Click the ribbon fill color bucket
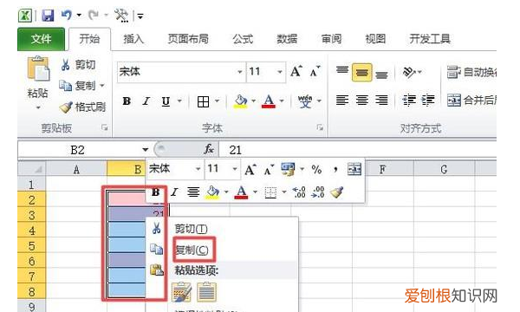The height and width of the screenshot is (312, 520). tap(241, 101)
